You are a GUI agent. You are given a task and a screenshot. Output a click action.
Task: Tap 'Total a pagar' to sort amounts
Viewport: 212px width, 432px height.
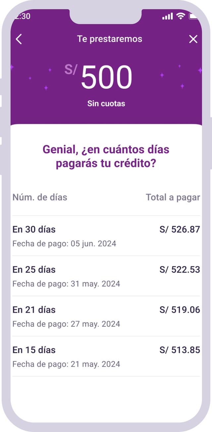172,197
